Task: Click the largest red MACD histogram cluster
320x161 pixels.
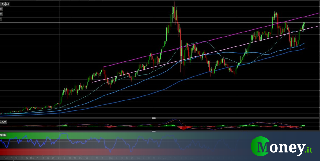Action: point(183,128)
